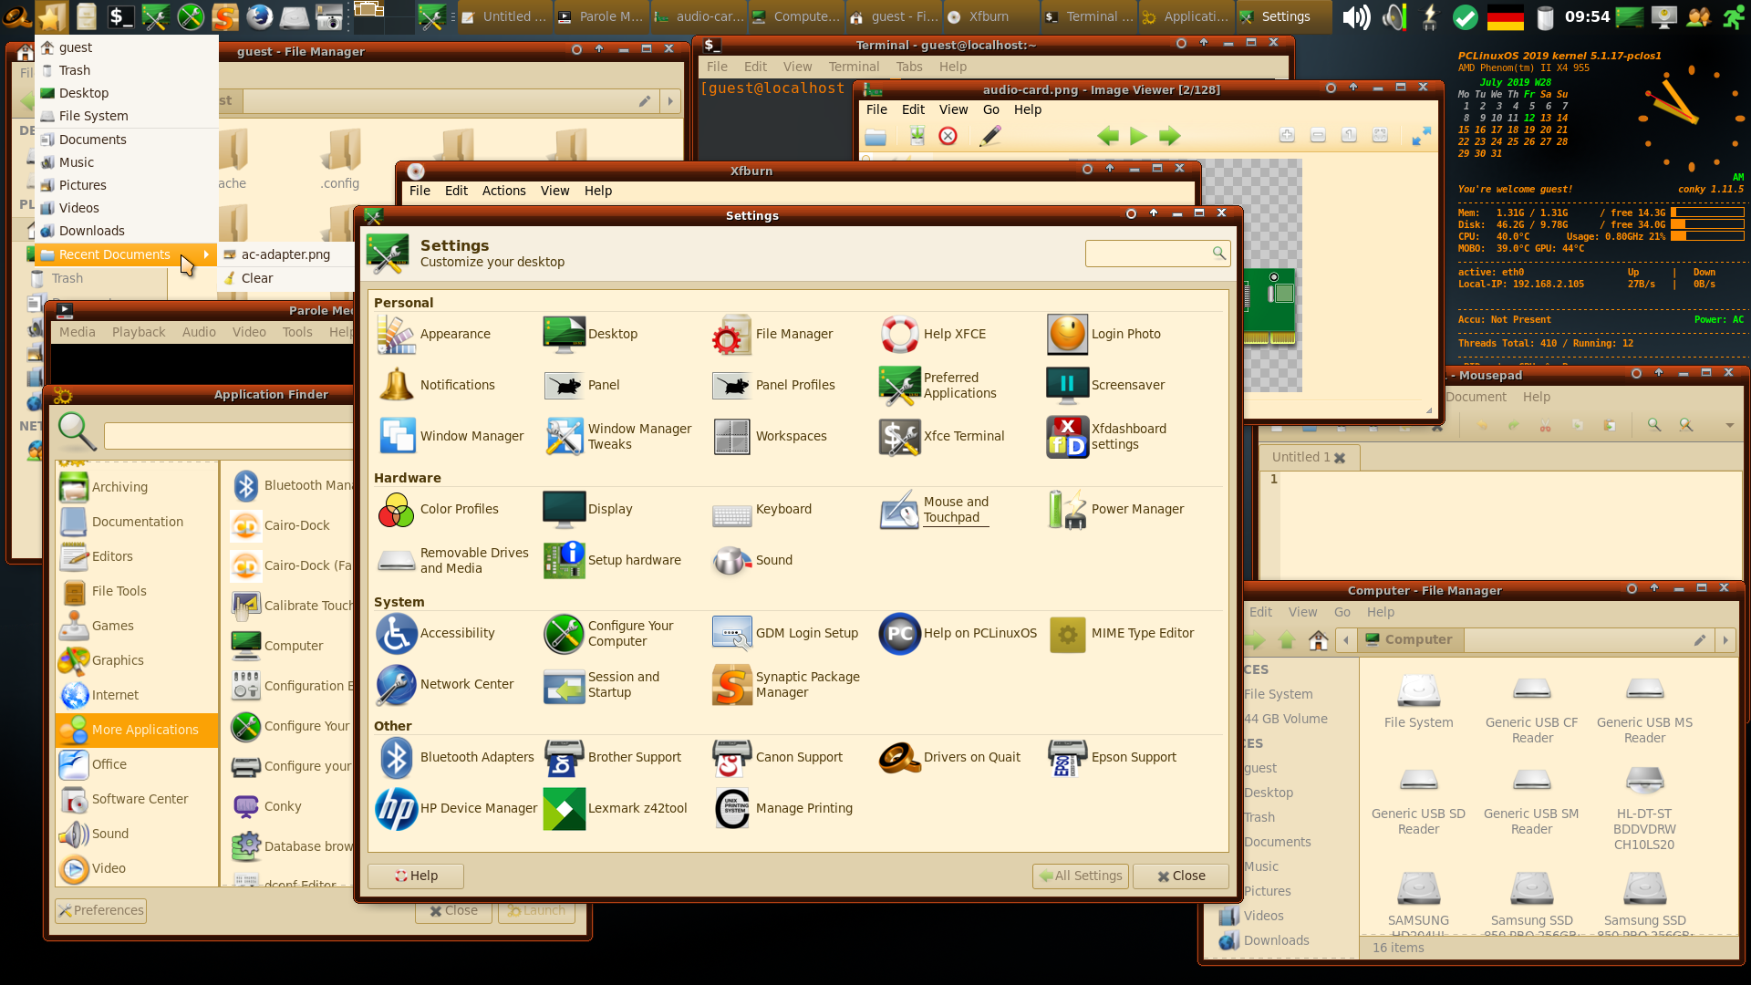This screenshot has height=985, width=1751.
Task: Click the Xfdashboard settings icon
Action: (x=1067, y=437)
